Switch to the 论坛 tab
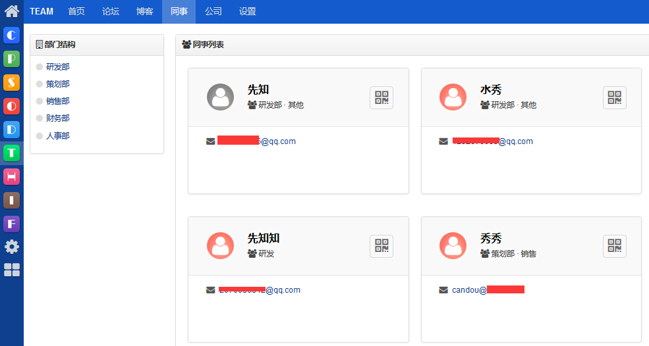This screenshot has width=649, height=346. tap(111, 11)
